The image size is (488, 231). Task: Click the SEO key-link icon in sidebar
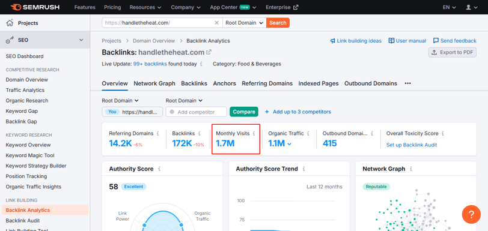(10, 40)
